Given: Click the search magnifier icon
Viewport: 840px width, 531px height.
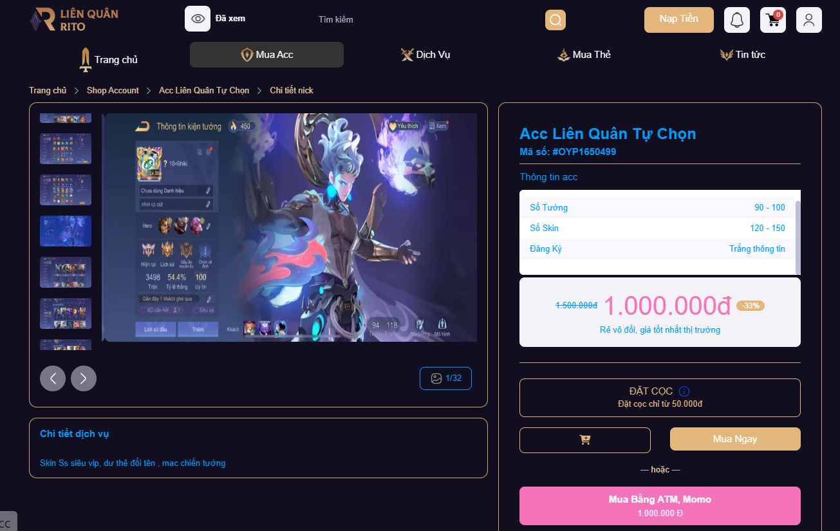Looking at the screenshot, I should [555, 20].
